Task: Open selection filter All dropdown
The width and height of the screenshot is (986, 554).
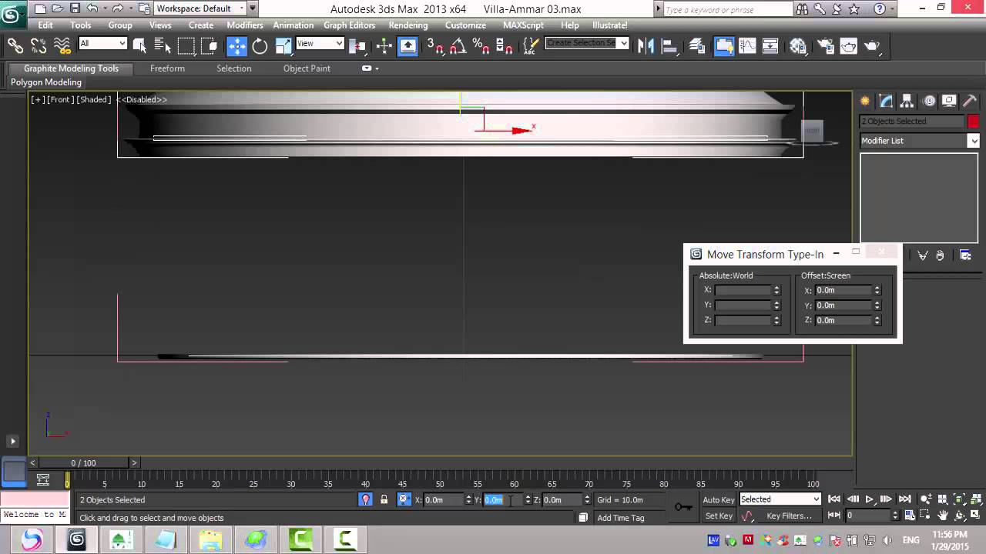Action: pos(102,44)
